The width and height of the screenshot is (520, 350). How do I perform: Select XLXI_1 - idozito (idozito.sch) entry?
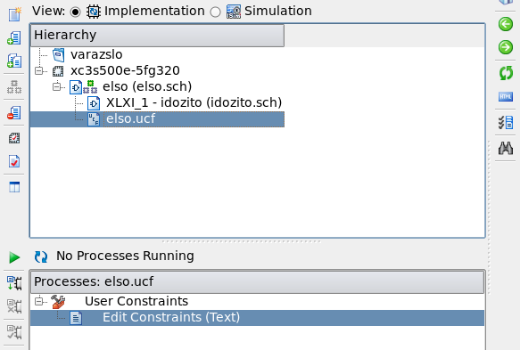pyautogui.click(x=194, y=102)
